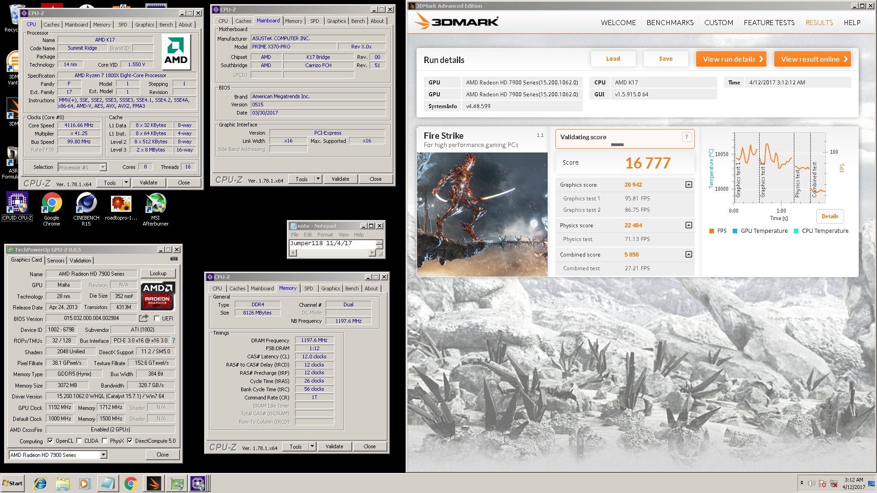Open BENCHMARKS in 3DMark navigation
877x493 pixels.
coord(670,22)
